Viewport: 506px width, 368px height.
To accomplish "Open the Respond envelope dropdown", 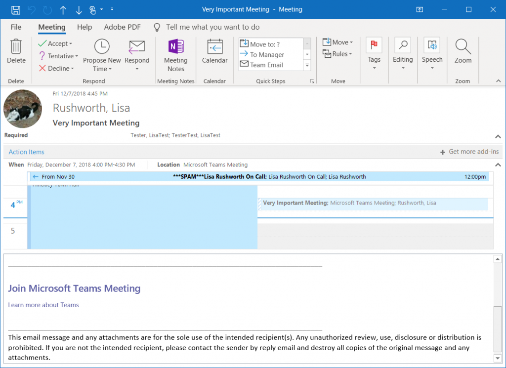I will pyautogui.click(x=137, y=55).
